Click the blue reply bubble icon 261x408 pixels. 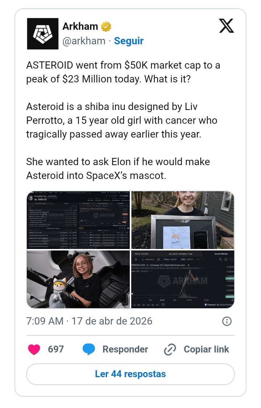coord(89,349)
